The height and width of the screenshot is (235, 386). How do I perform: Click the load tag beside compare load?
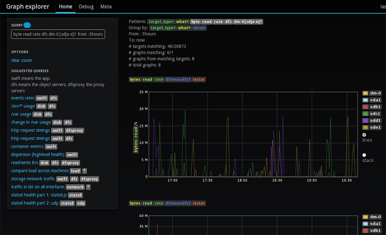tap(75, 171)
